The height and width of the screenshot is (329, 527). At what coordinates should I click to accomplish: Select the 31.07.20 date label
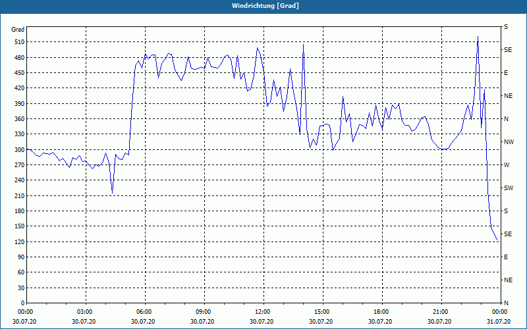[499, 321]
